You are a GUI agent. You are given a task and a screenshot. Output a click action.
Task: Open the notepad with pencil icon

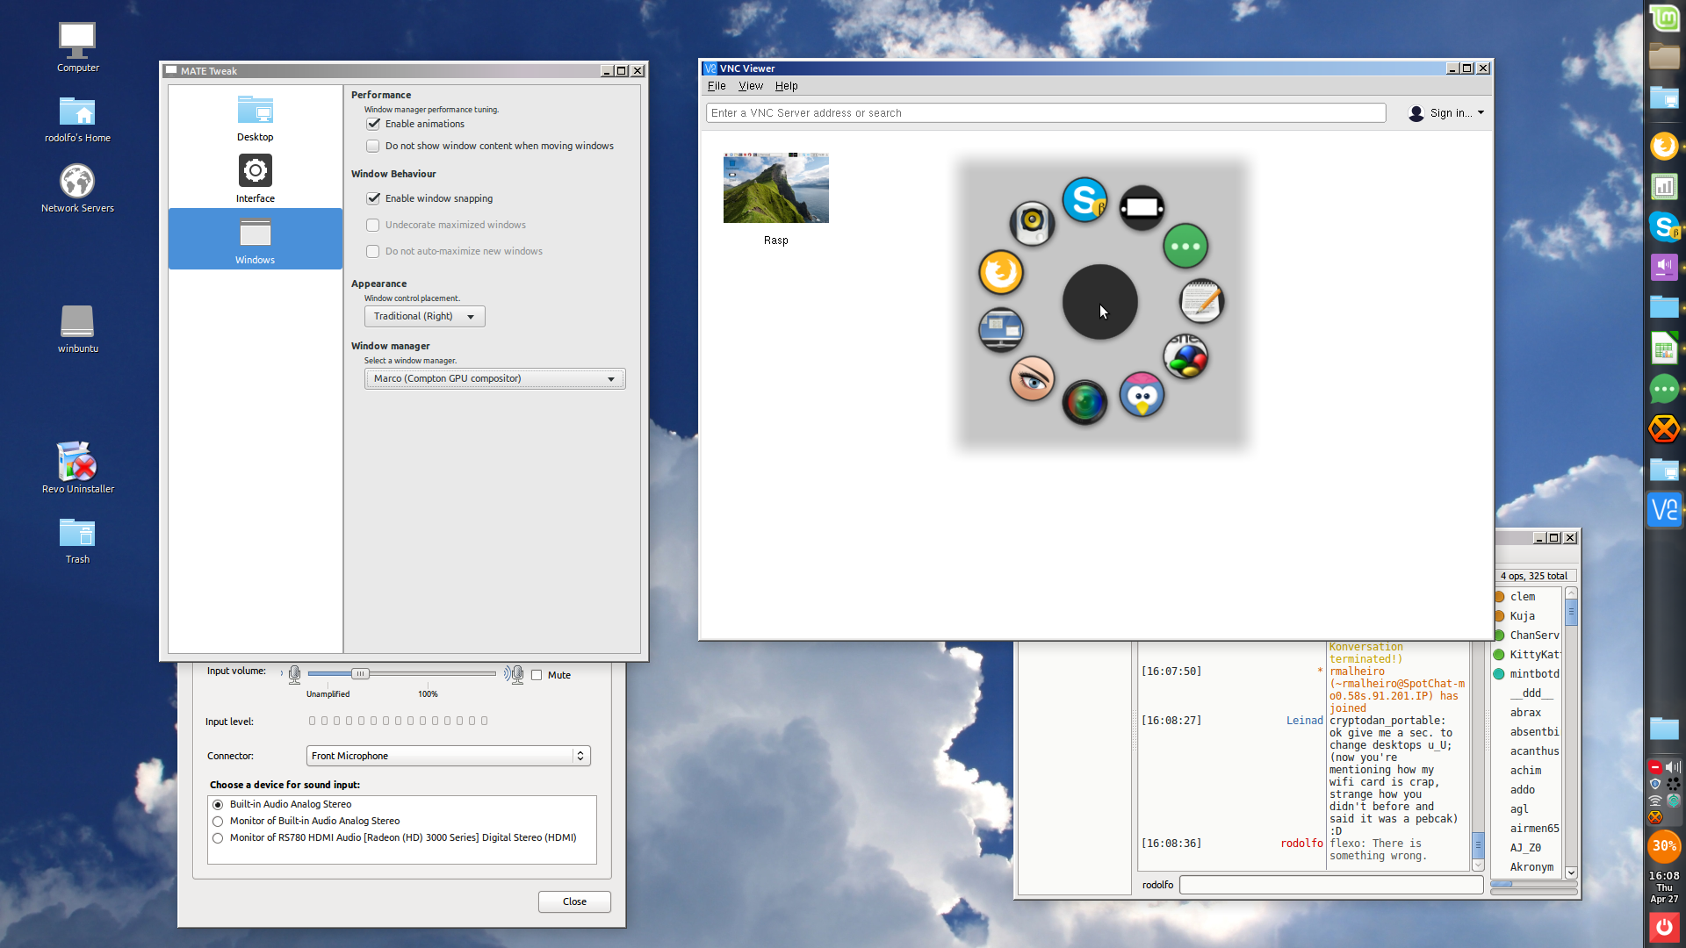pos(1201,301)
